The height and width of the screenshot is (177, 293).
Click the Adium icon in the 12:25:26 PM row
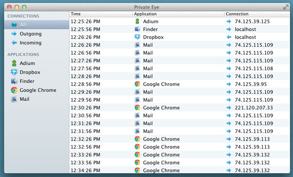tap(137, 21)
